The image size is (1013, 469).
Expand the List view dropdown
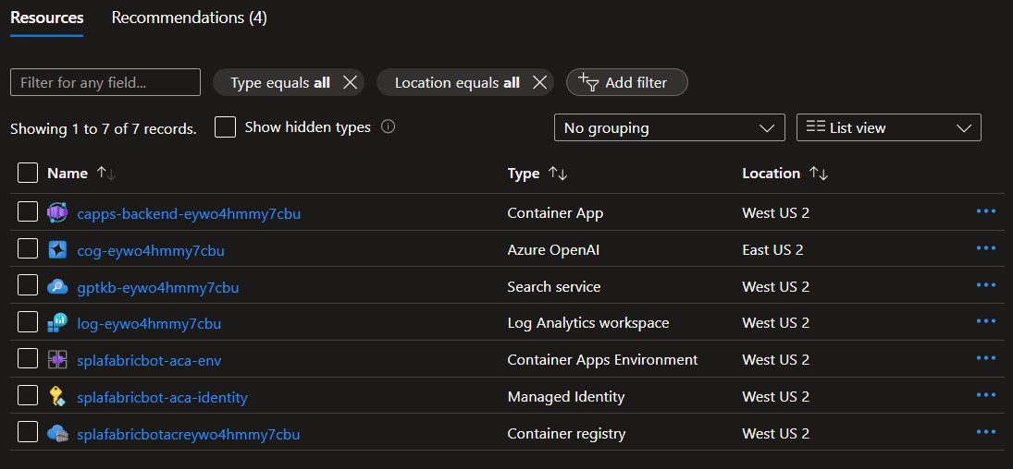tap(888, 127)
